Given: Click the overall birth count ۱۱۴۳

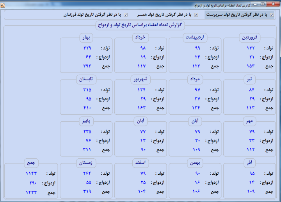Looking at the screenshot, I should [x=31, y=174].
